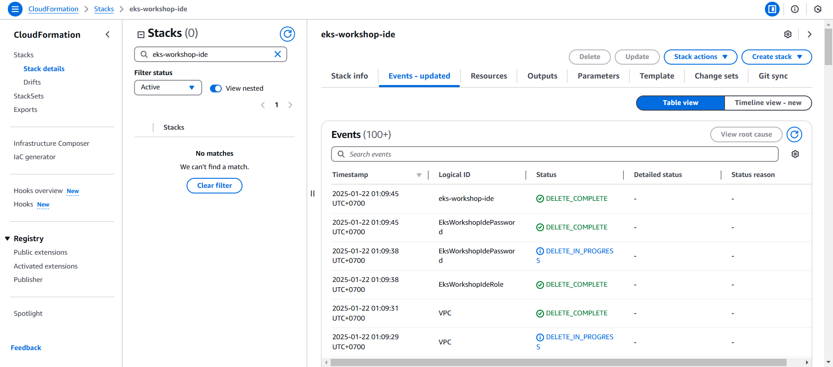Click the search magnifier in stack filter
The image size is (833, 367).
click(x=144, y=54)
